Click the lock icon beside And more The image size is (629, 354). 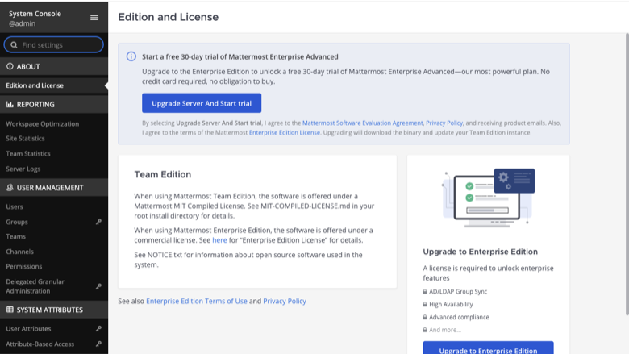click(x=425, y=330)
